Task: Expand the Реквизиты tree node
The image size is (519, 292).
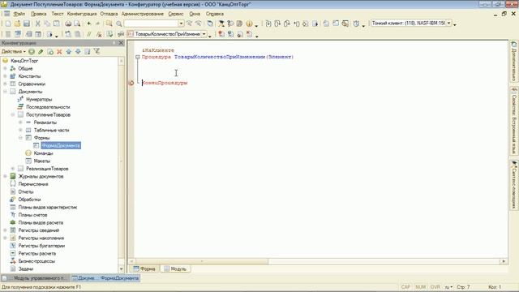Action: 20,122
